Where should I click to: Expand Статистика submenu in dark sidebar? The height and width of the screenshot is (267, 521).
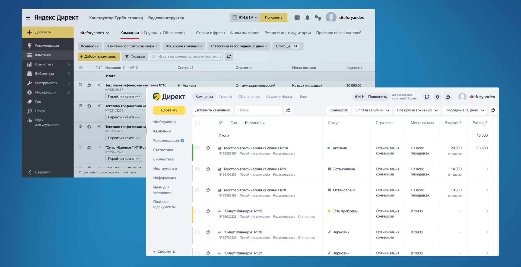tap(69, 64)
